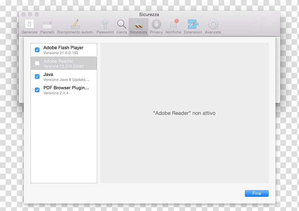This screenshot has height=211, width=299.
Task: Select the PDF Browser Plugin… entry
Action: pyautogui.click(x=64, y=90)
